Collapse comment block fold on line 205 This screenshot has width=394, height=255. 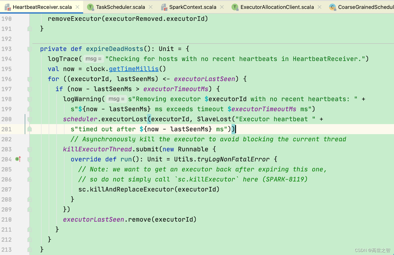coord(30,169)
